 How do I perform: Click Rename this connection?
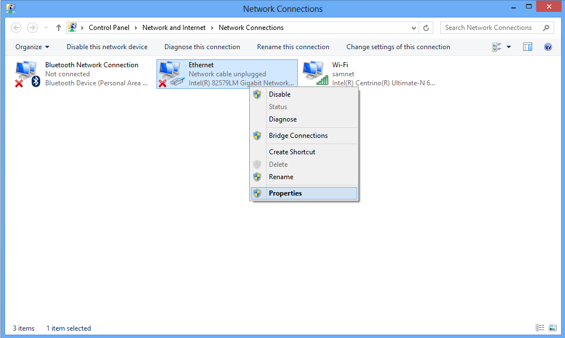(293, 47)
